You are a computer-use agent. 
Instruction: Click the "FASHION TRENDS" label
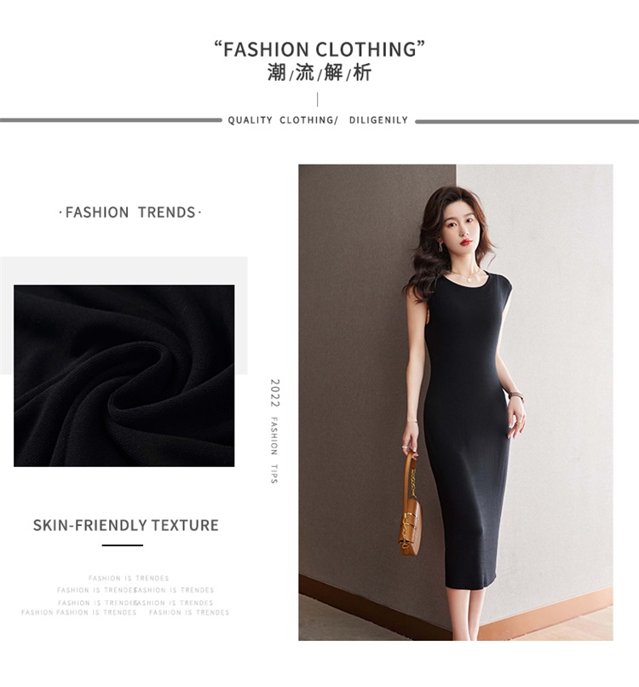pos(130,212)
